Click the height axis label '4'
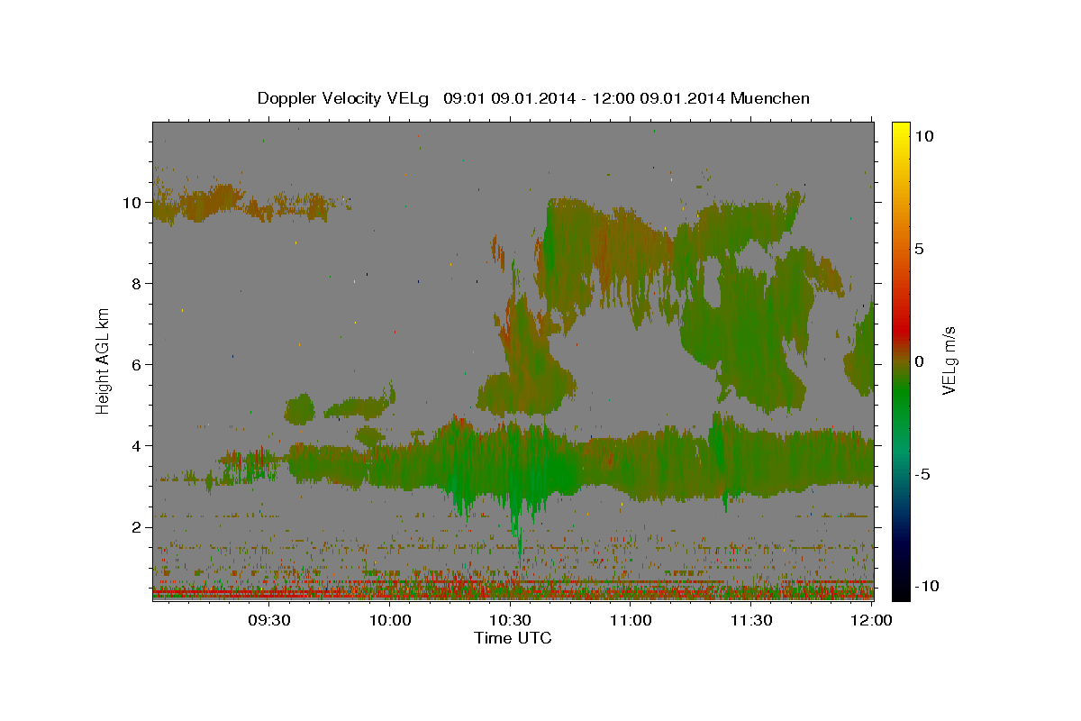 pos(139,446)
